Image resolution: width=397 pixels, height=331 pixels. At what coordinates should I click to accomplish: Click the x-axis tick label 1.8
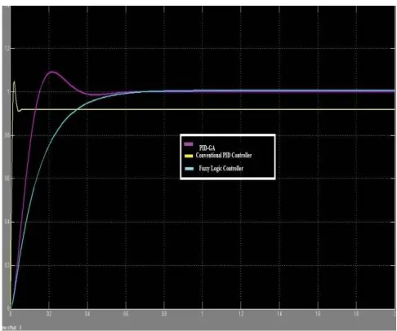356,314
